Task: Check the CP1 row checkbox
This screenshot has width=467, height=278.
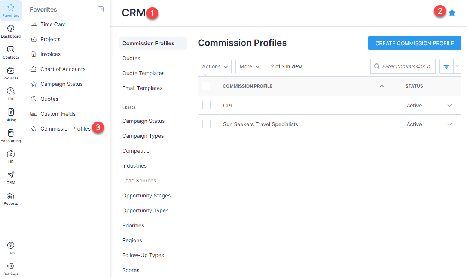Action: (x=207, y=105)
